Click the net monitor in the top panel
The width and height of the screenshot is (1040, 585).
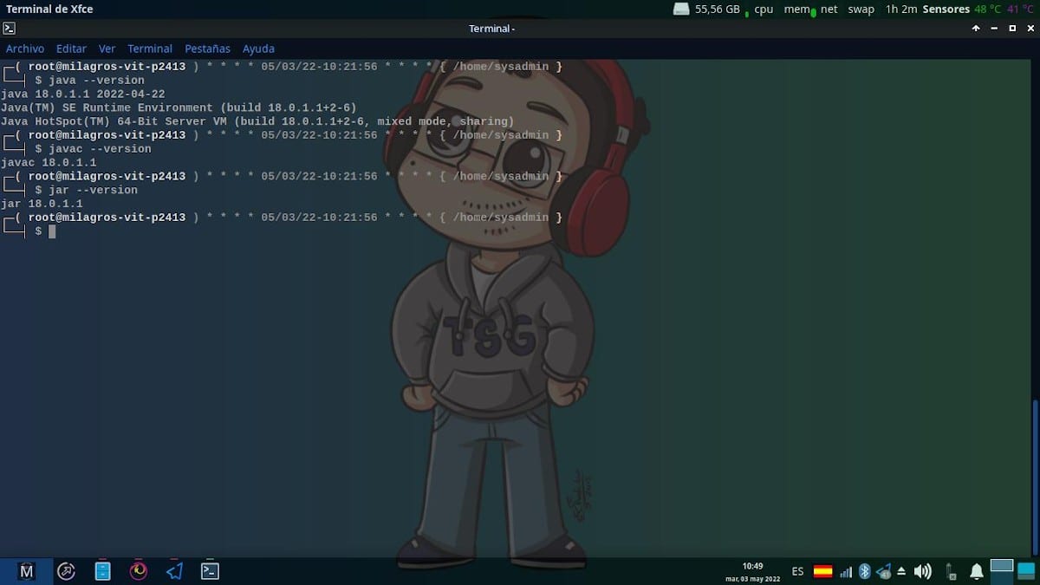pyautogui.click(x=829, y=10)
